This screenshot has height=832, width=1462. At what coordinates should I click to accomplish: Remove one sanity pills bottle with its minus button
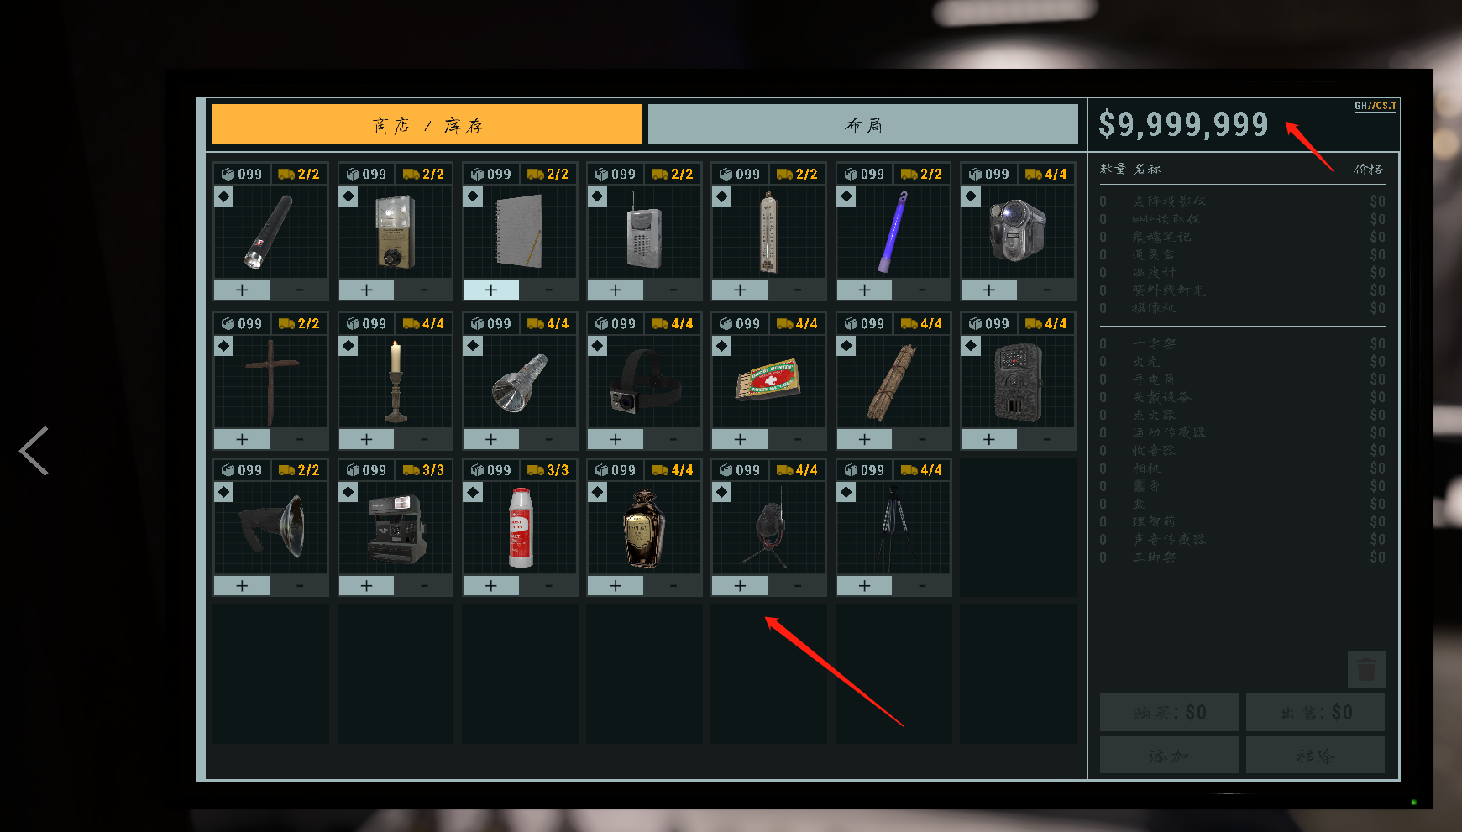[x=673, y=585]
